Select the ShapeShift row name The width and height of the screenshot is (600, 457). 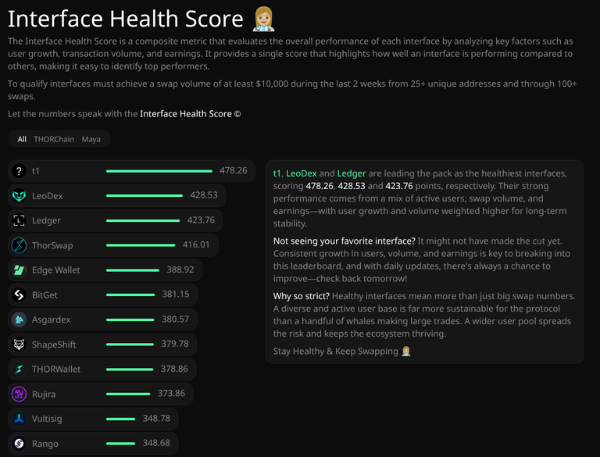[x=54, y=345]
